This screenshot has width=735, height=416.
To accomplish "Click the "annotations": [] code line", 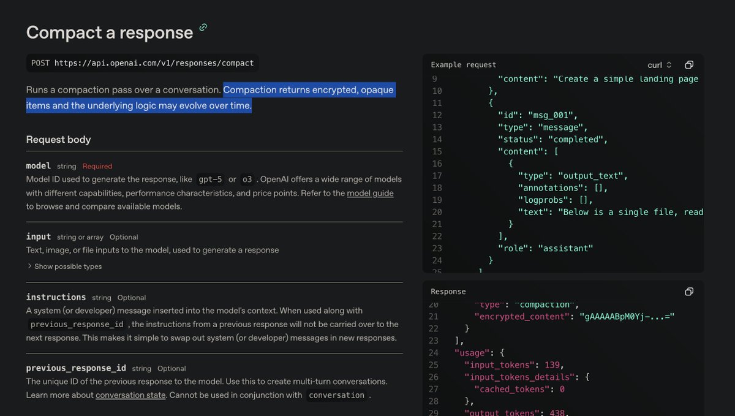I will 563,188.
